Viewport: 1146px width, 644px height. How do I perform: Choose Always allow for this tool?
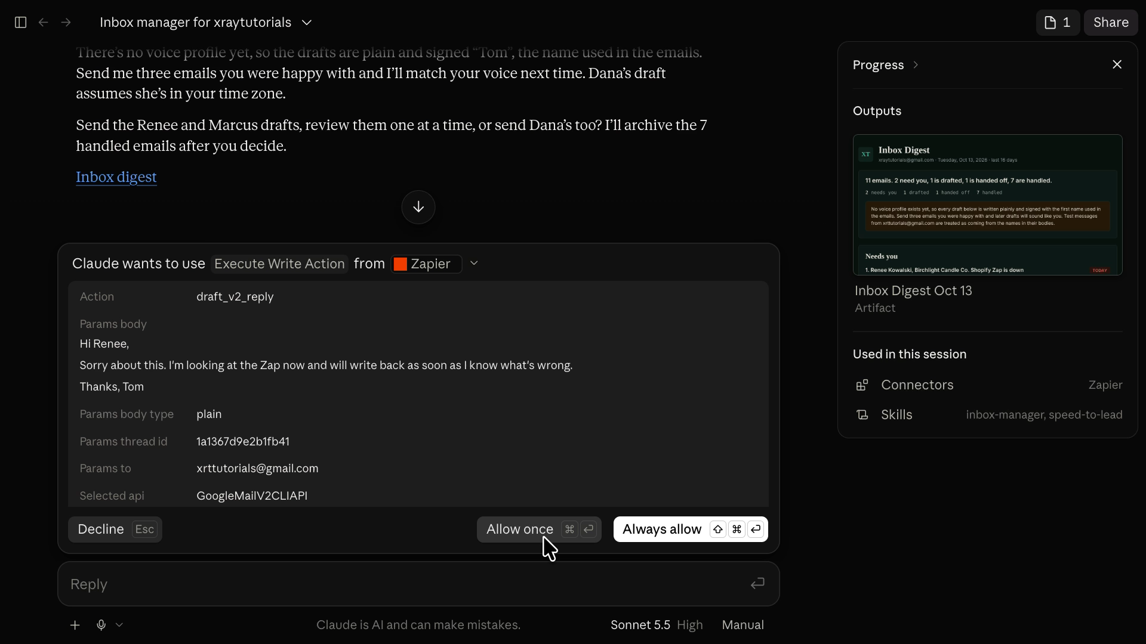tap(691, 530)
